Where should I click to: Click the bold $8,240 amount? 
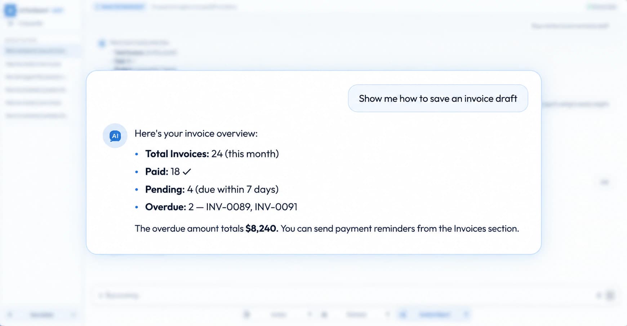(262, 229)
